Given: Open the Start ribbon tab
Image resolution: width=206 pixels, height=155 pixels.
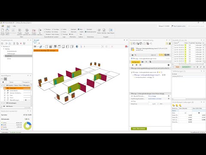Looking at the screenshot, I should coord(8,26).
